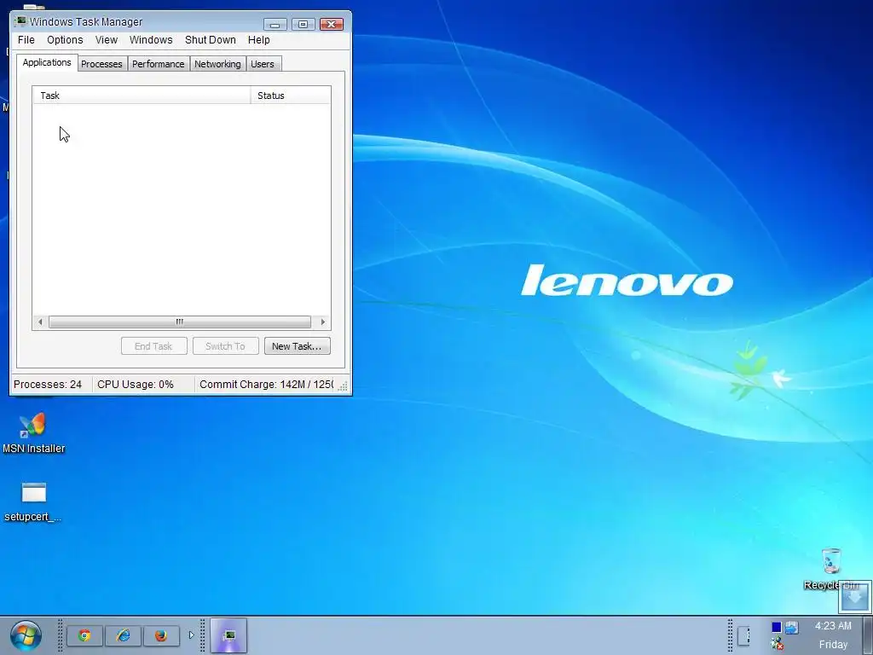Sort by the Task column header
The height and width of the screenshot is (655, 873).
pyautogui.click(x=142, y=96)
